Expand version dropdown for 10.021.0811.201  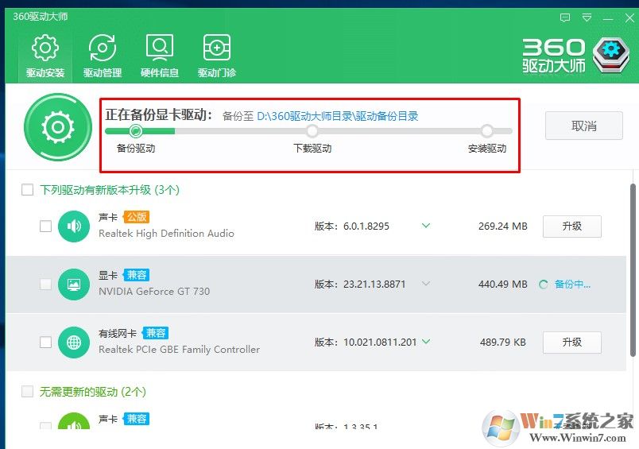(x=426, y=342)
